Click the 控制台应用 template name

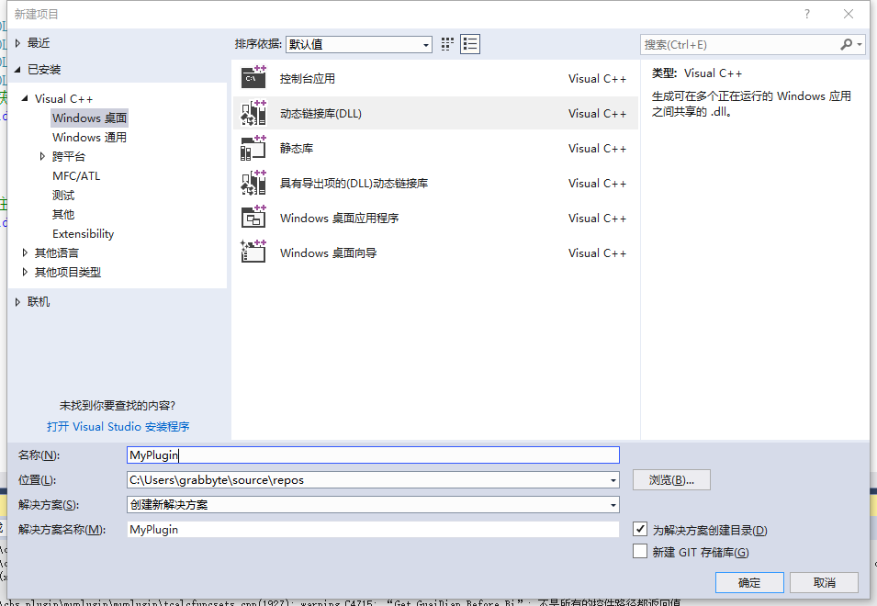coord(307,79)
